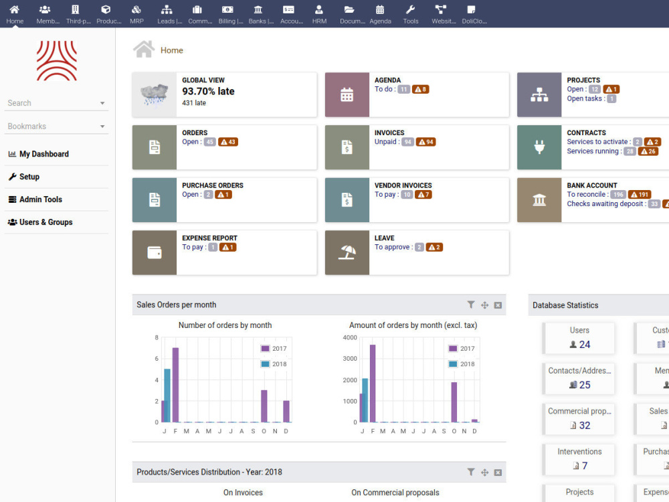Screen dimensions: 669x502
Task: Expand the Search dropdown arrow
Action: point(102,103)
